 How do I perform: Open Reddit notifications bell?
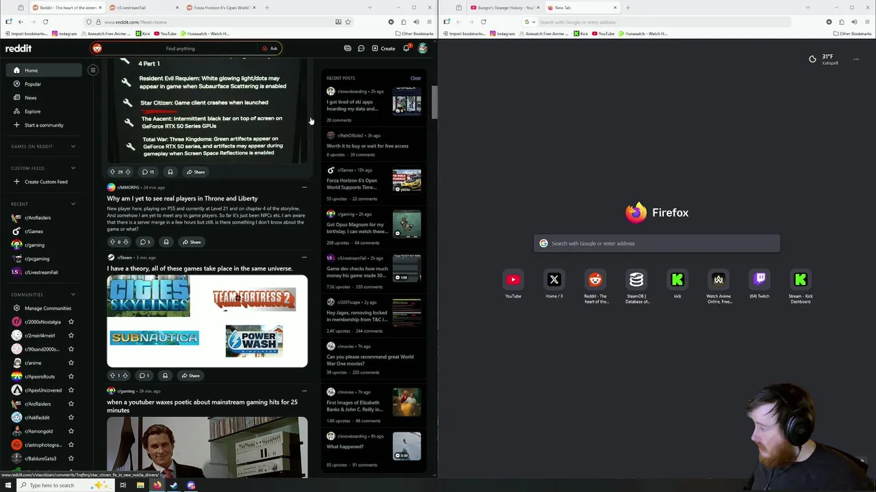[406, 49]
